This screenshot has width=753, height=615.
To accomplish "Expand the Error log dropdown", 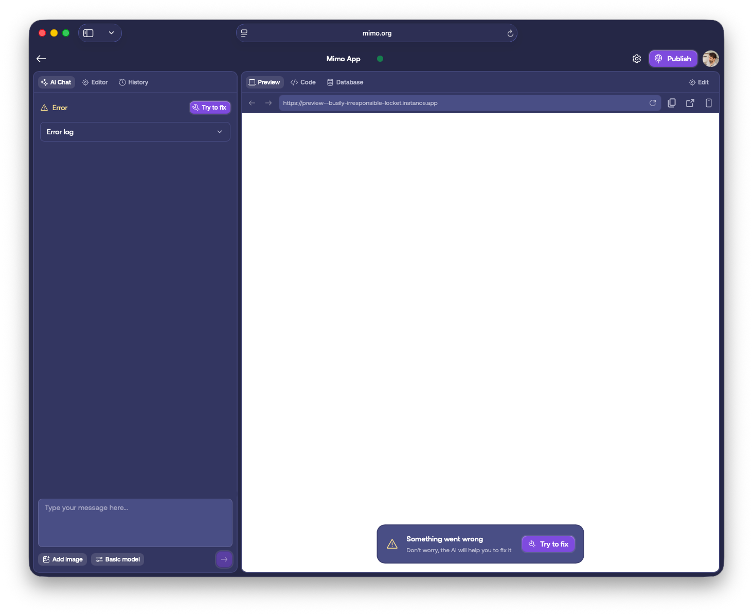I will coord(135,132).
